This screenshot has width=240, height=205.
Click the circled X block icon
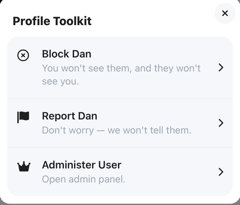pos(23,55)
